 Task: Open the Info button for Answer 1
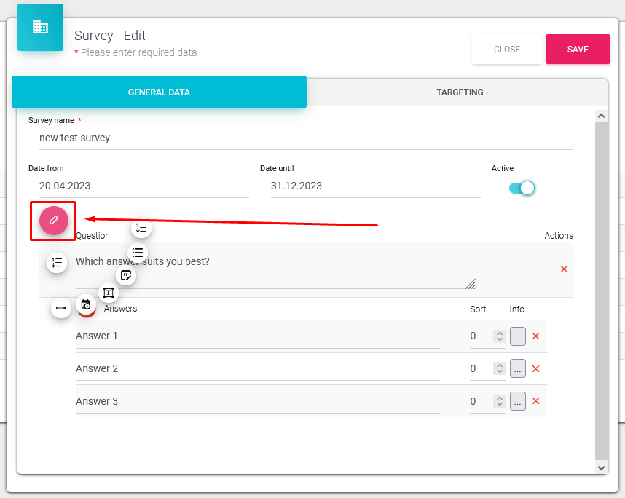pyautogui.click(x=517, y=336)
